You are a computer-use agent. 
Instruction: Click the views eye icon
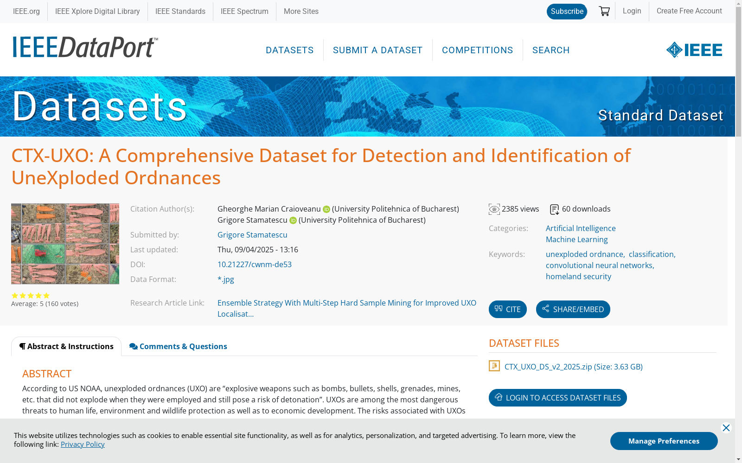tap(494, 209)
